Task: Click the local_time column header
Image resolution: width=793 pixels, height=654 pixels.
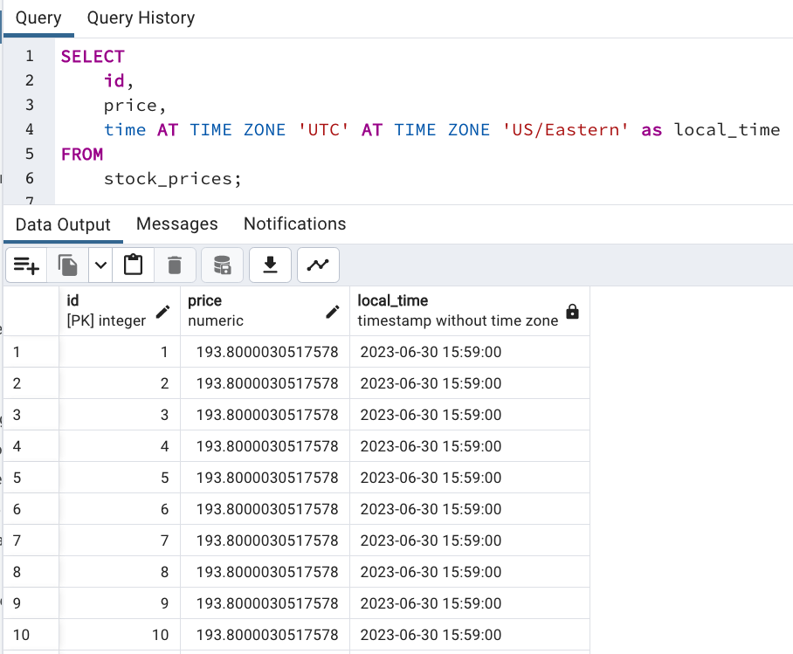Action: point(469,311)
